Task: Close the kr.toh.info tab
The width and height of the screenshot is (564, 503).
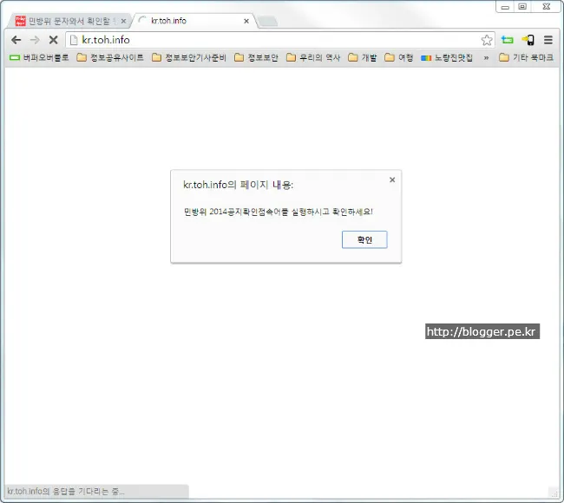Action: 246,21
